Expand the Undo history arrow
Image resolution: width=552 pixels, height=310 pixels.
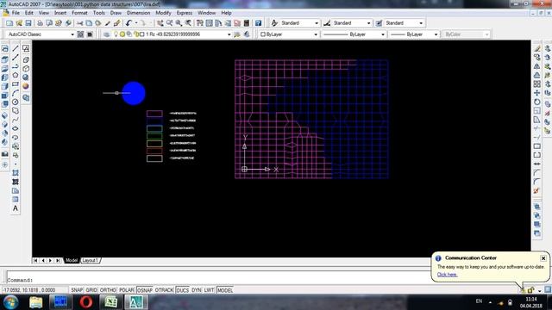(x=136, y=23)
